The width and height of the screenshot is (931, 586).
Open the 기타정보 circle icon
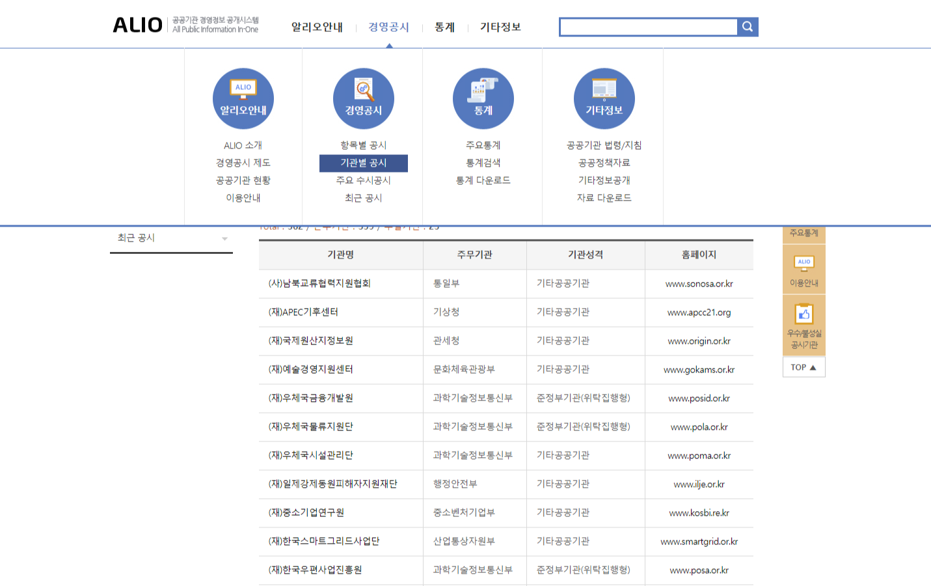[x=604, y=99]
